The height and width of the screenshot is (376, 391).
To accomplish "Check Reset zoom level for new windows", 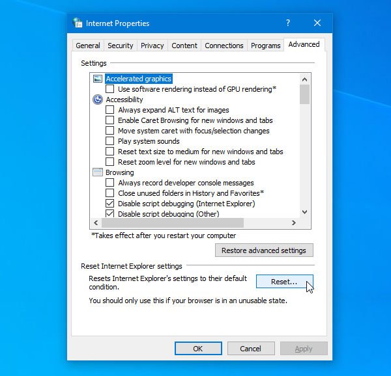I will click(x=109, y=162).
